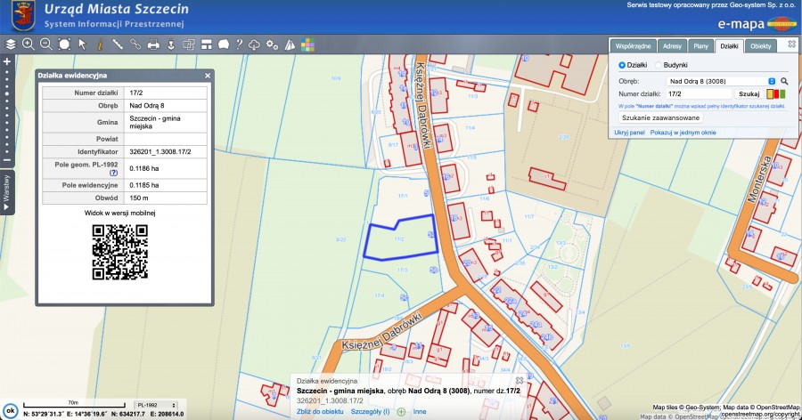Click the help question mark icon

coord(239,44)
